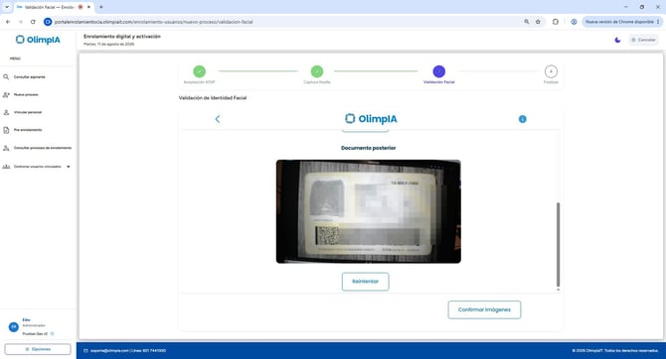
Task: Click the Confirmar imágenes button
Action: tap(484, 309)
